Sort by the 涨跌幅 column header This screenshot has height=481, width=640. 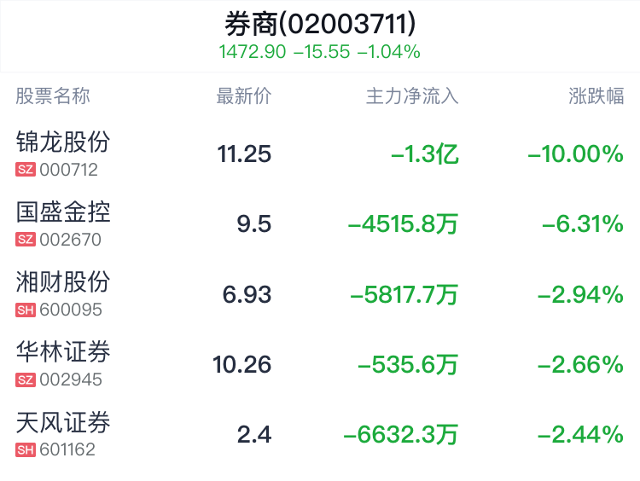[596, 96]
